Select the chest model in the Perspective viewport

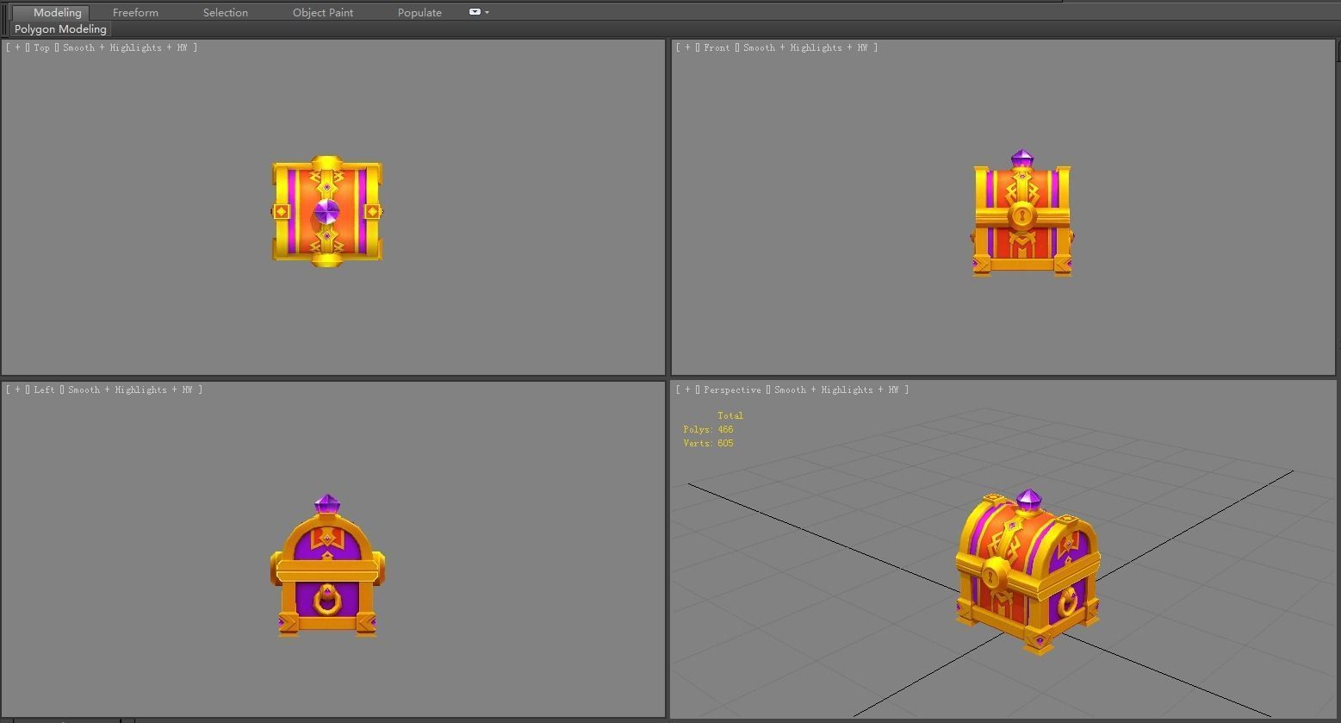(1027, 572)
